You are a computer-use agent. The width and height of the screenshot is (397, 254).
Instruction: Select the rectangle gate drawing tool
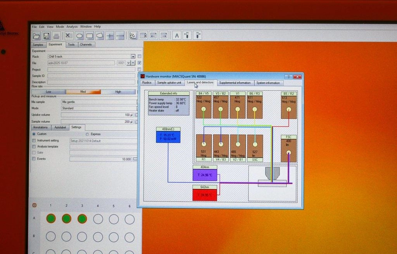(90, 36)
